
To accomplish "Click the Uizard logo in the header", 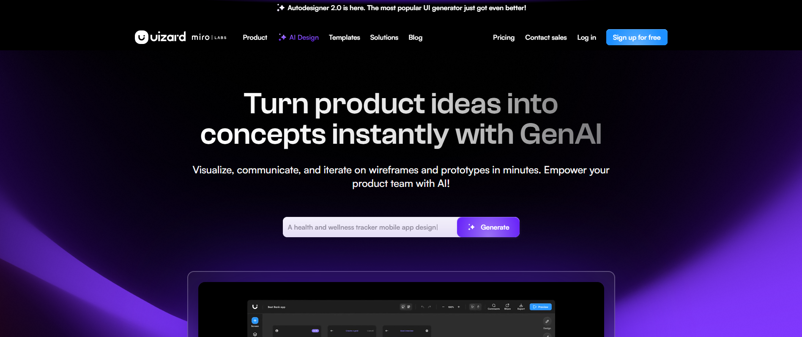I will click(x=160, y=37).
